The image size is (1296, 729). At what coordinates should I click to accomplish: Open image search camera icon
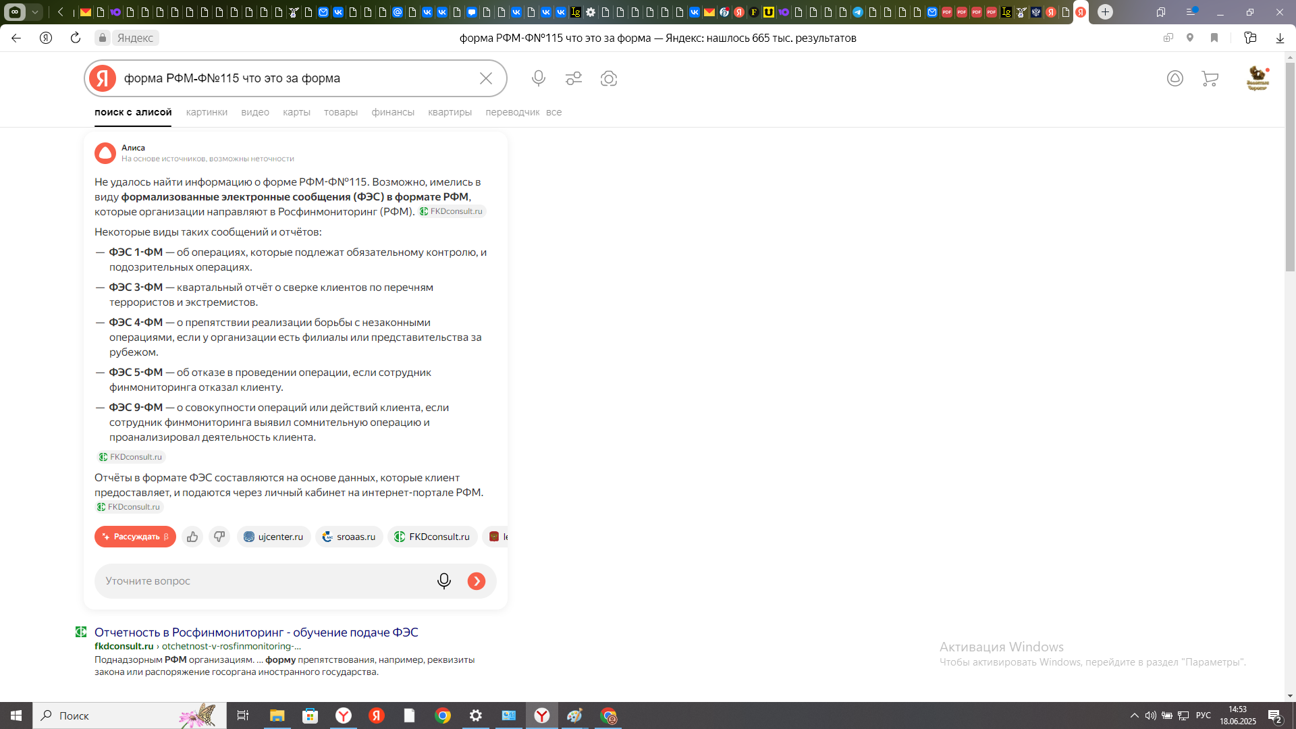609,78
